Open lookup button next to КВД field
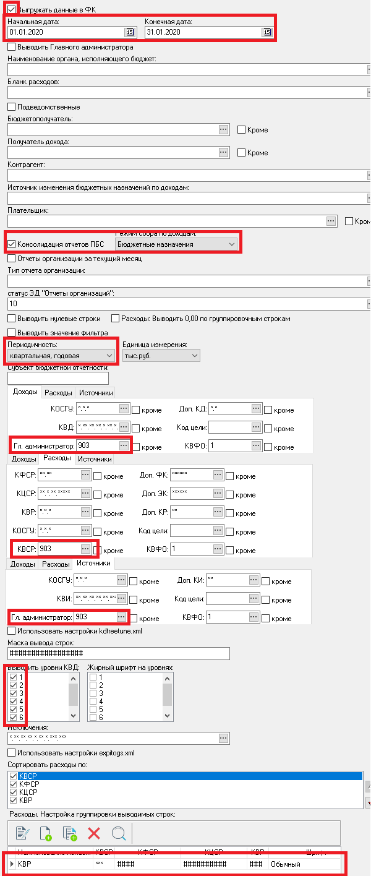The image size is (371, 876). click(x=124, y=427)
